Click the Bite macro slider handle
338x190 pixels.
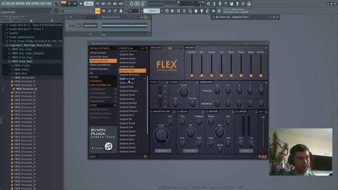click(202, 75)
